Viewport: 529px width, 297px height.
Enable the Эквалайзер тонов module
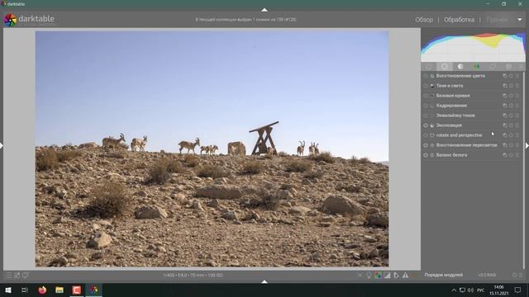pyautogui.click(x=426, y=115)
